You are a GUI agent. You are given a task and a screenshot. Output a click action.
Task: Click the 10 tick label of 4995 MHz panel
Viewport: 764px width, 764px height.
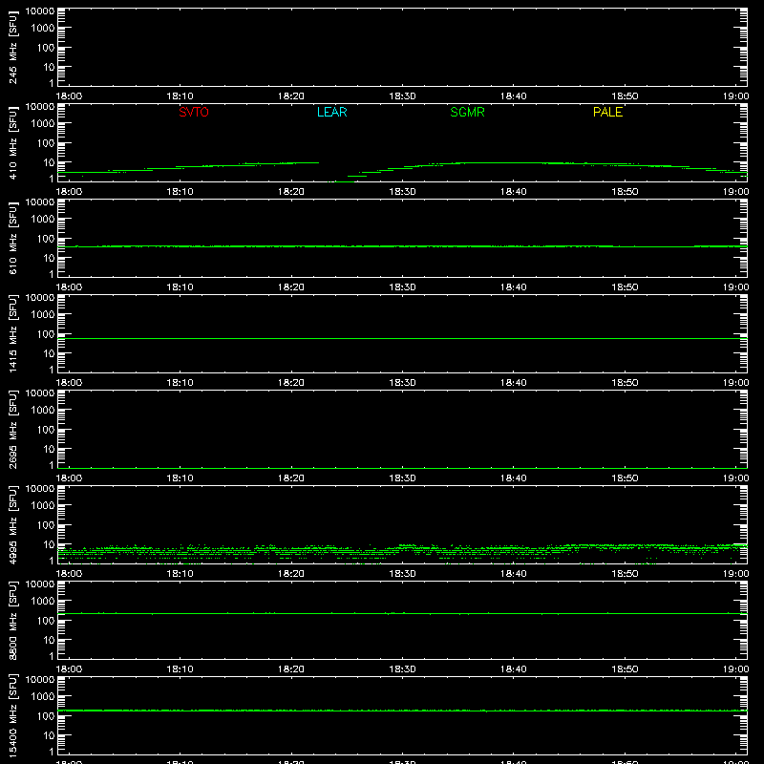coord(49,544)
